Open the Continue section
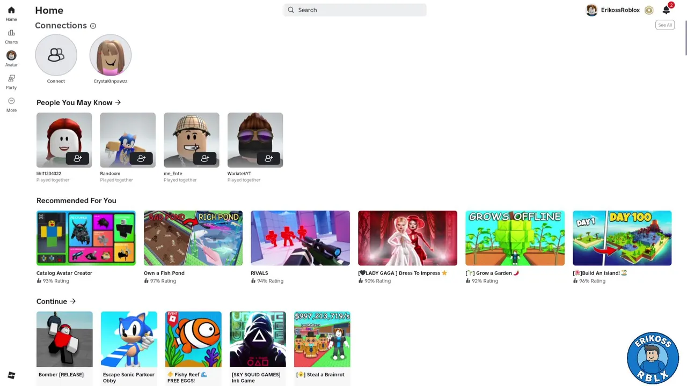687x386 pixels. click(x=56, y=301)
